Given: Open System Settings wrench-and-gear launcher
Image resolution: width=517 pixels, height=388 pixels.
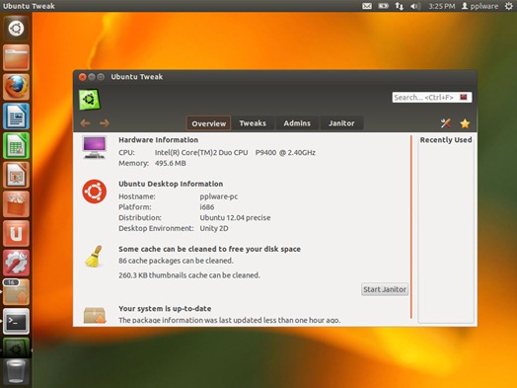Looking at the screenshot, I should pos(16,263).
